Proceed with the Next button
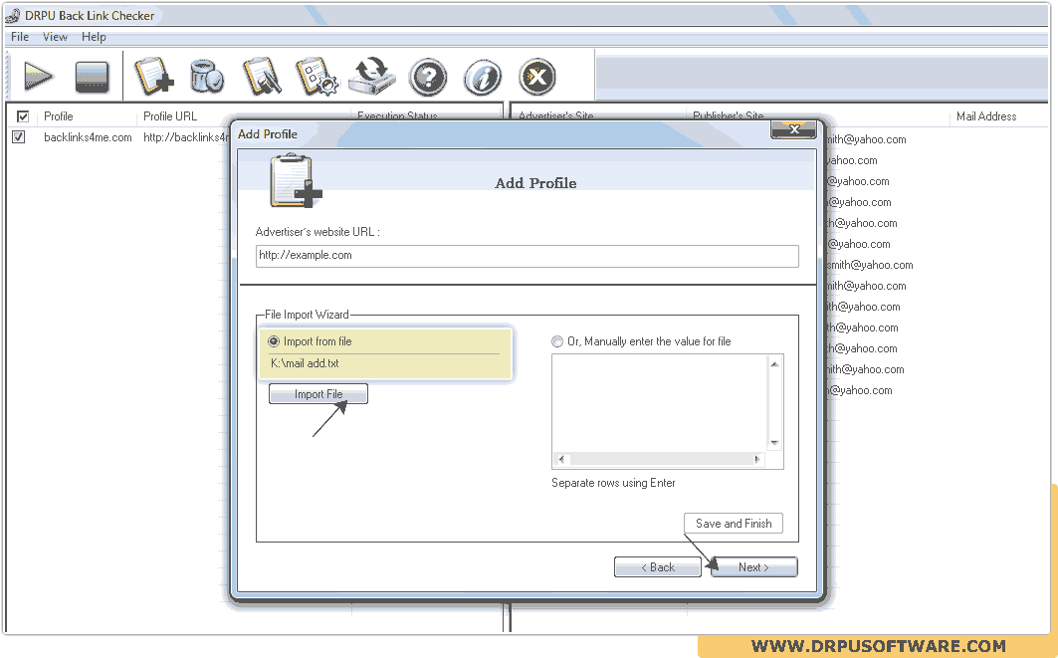Viewport: 1058px width, 658px height. pyautogui.click(x=753, y=567)
